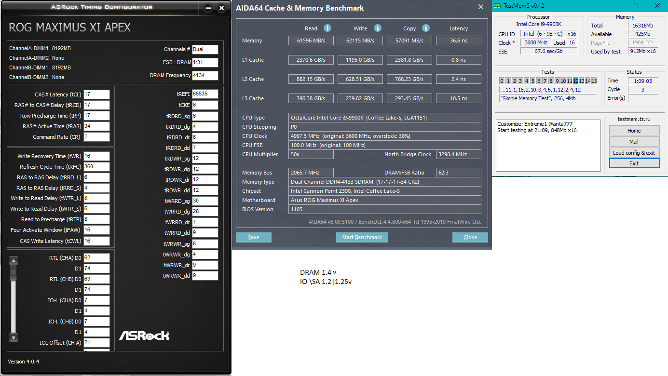The image size is (668, 376).
Task: Select the Read to Precharge (tRTP) field
Action: coord(96,219)
